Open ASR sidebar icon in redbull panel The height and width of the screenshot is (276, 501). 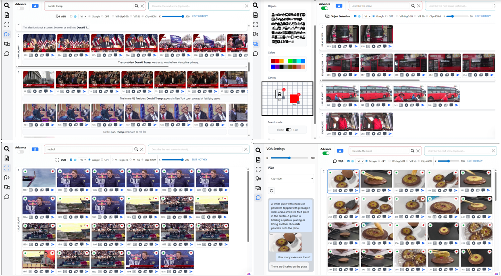(x=7, y=178)
